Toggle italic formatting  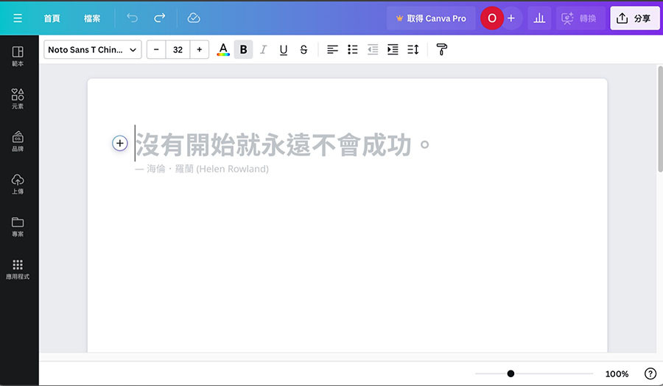pos(264,49)
